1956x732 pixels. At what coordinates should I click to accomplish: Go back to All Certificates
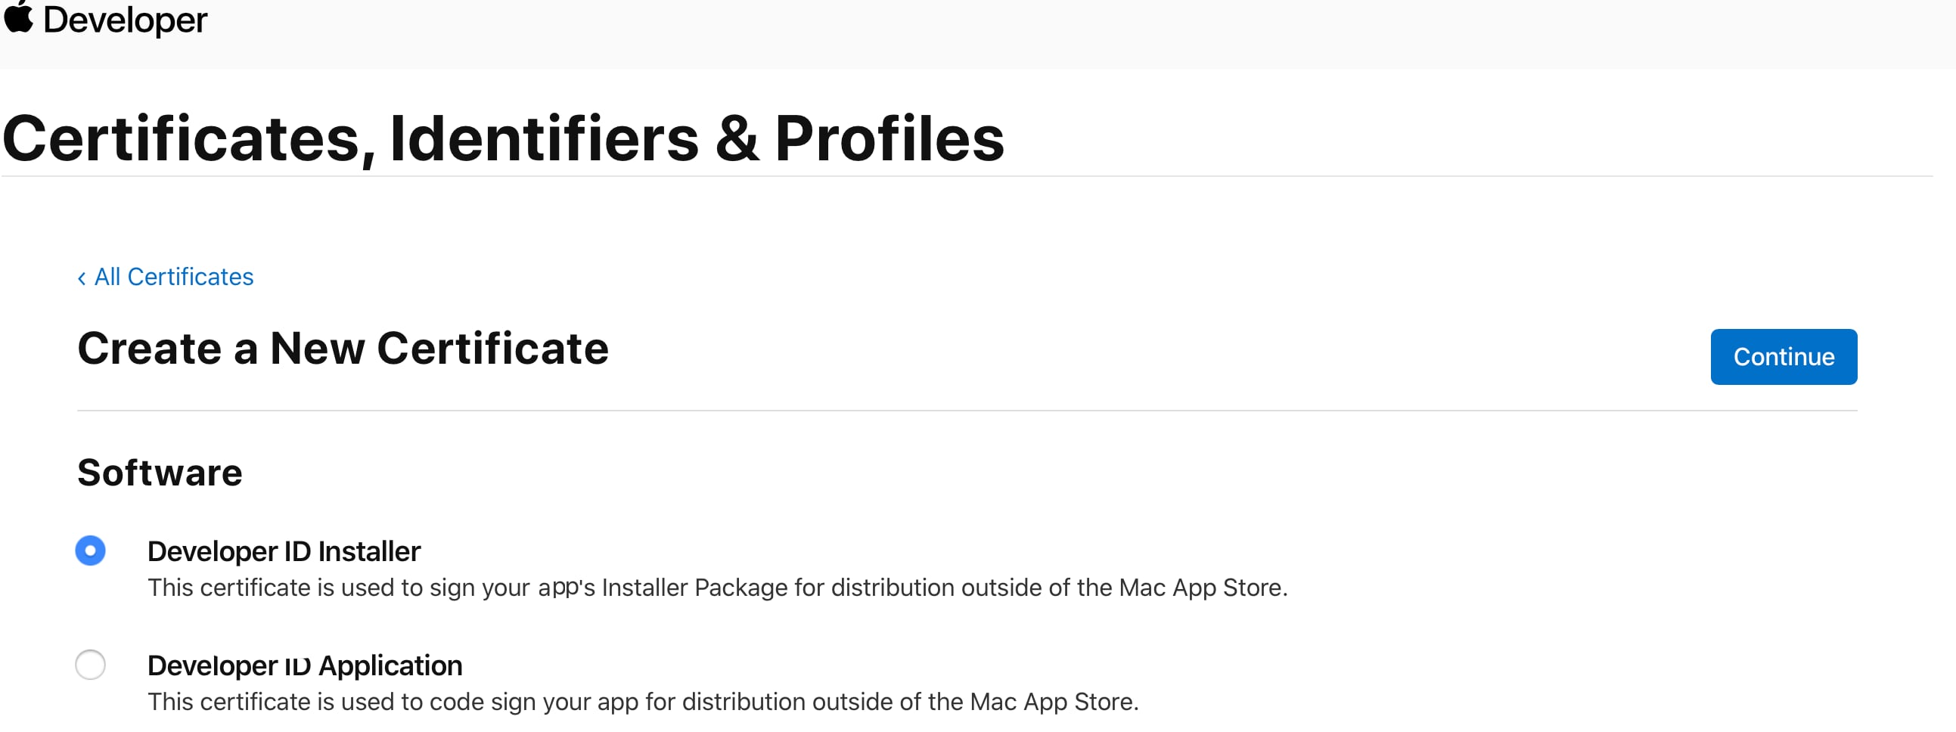173,278
